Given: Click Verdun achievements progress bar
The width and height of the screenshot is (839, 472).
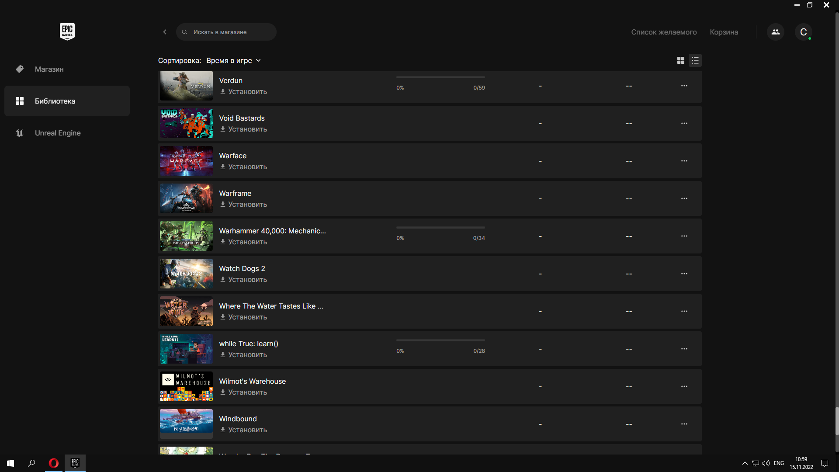Looking at the screenshot, I should [440, 77].
